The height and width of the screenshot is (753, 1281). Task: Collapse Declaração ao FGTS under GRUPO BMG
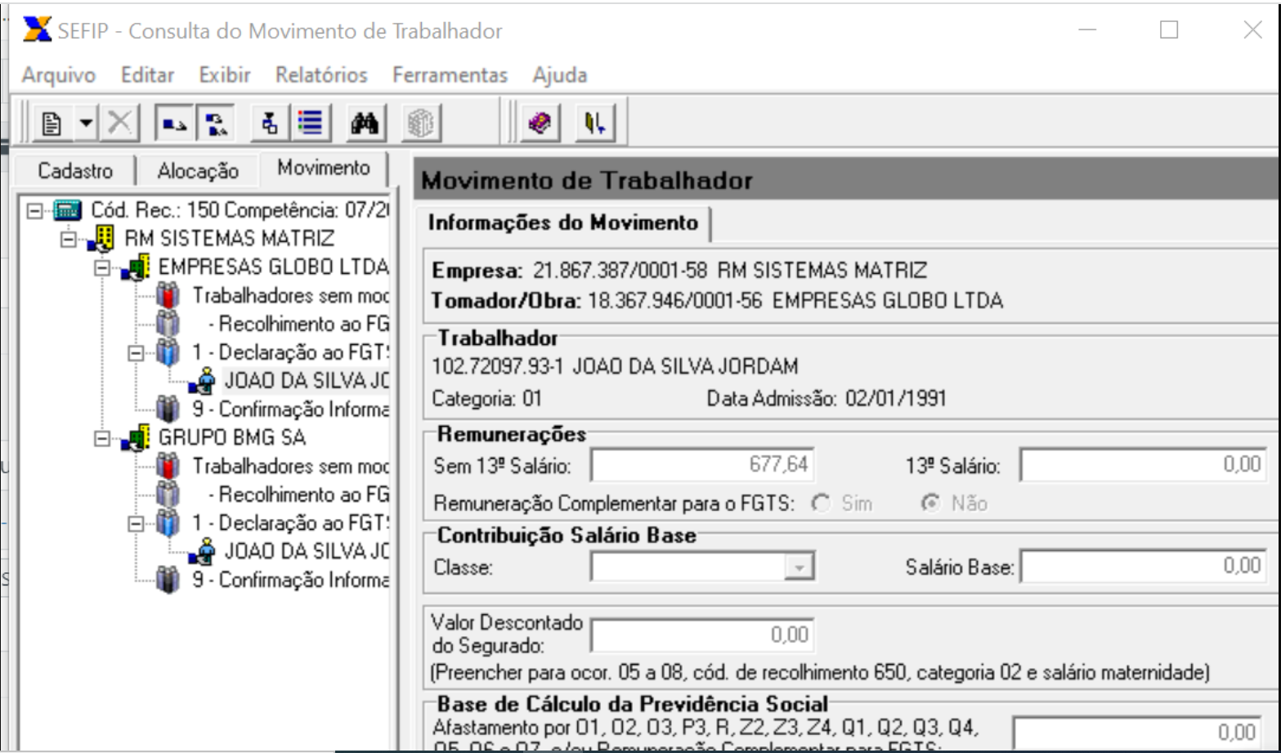[x=136, y=523]
